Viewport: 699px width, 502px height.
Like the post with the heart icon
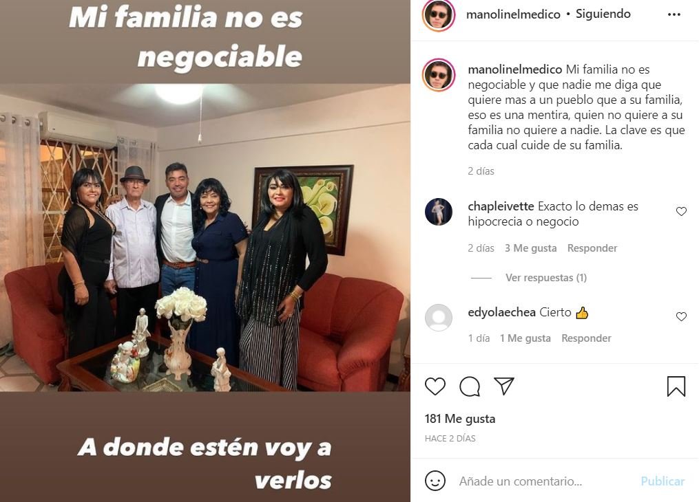tap(435, 386)
